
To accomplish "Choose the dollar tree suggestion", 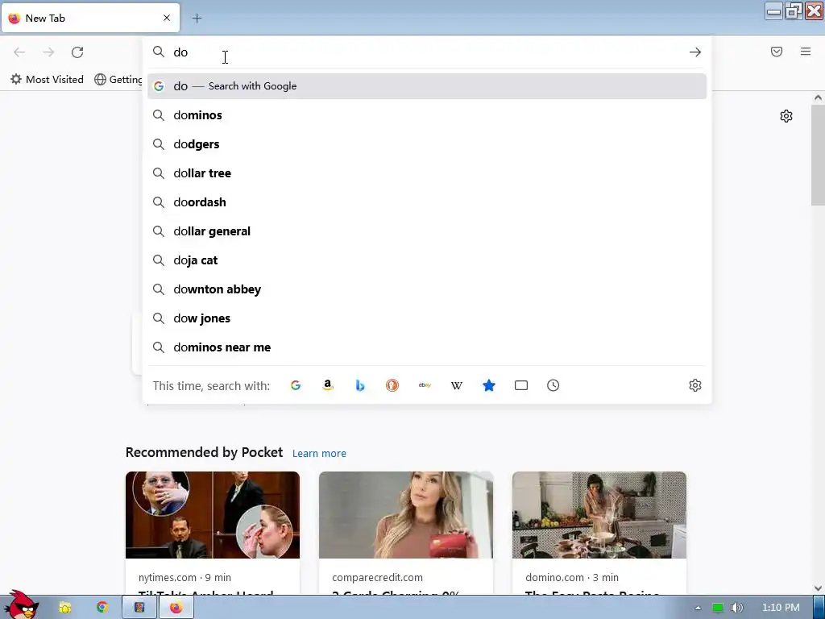I will [427, 173].
